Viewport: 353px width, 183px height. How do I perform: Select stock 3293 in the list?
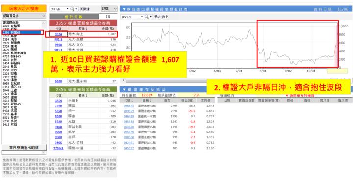(22, 36)
